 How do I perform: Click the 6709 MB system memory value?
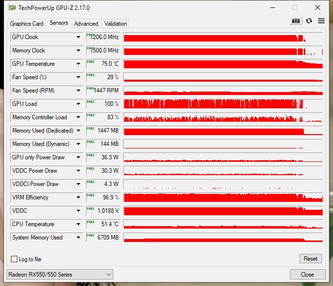(x=103, y=238)
